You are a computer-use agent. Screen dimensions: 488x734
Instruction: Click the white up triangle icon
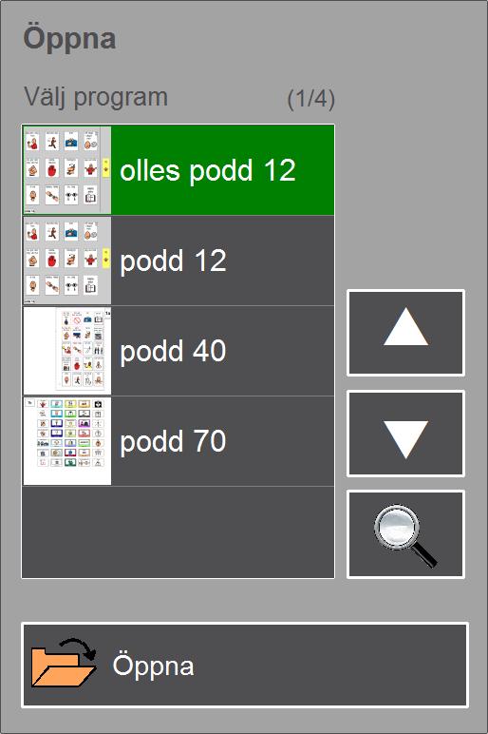click(x=405, y=327)
